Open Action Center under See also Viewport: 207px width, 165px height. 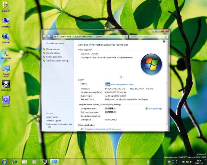52,117
